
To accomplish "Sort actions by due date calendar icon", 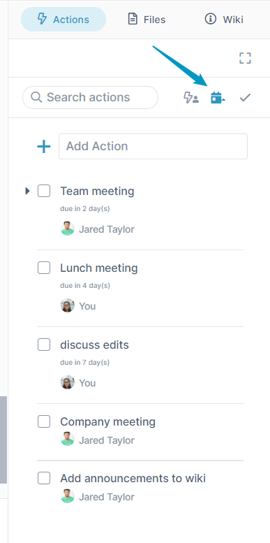I will [218, 98].
